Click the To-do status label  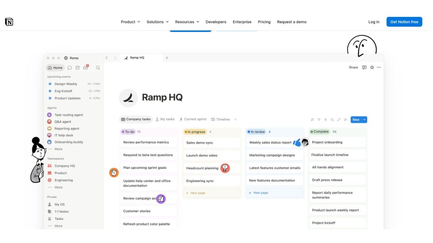click(x=128, y=132)
